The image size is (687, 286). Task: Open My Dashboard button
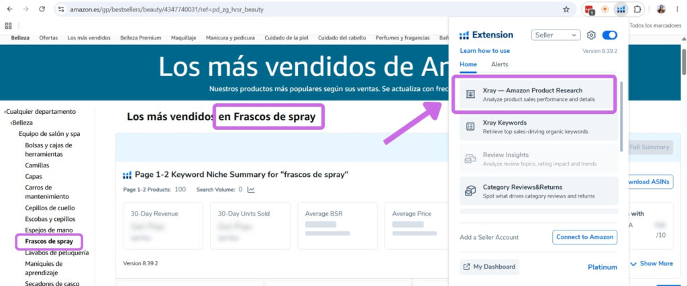(489, 267)
